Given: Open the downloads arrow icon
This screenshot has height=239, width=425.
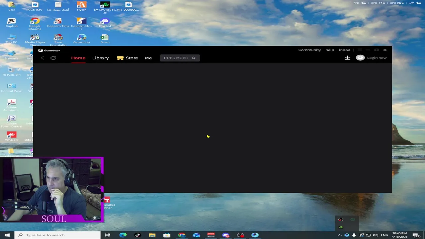Looking at the screenshot, I should pos(347,58).
